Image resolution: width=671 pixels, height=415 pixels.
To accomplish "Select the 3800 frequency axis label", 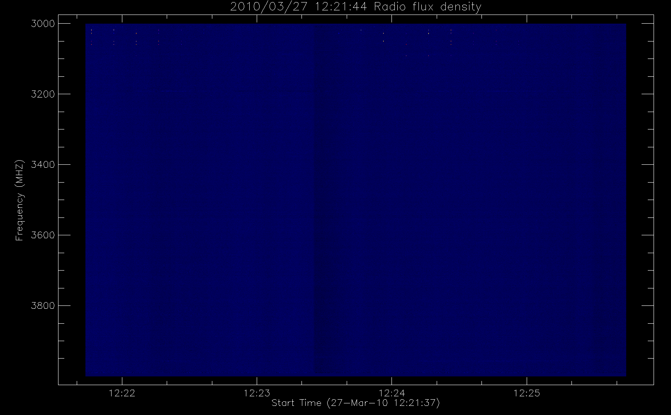I will coord(43,306).
